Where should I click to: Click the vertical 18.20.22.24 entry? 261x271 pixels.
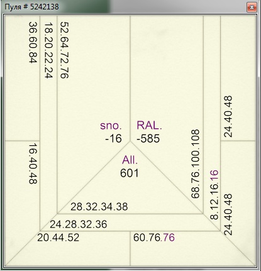click(x=48, y=50)
